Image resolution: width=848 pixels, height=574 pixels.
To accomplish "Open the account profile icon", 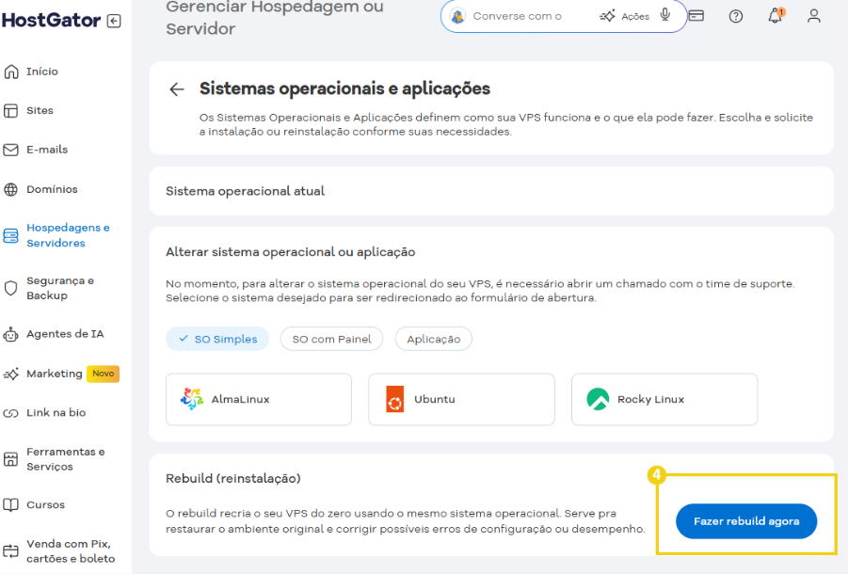I will tap(813, 15).
